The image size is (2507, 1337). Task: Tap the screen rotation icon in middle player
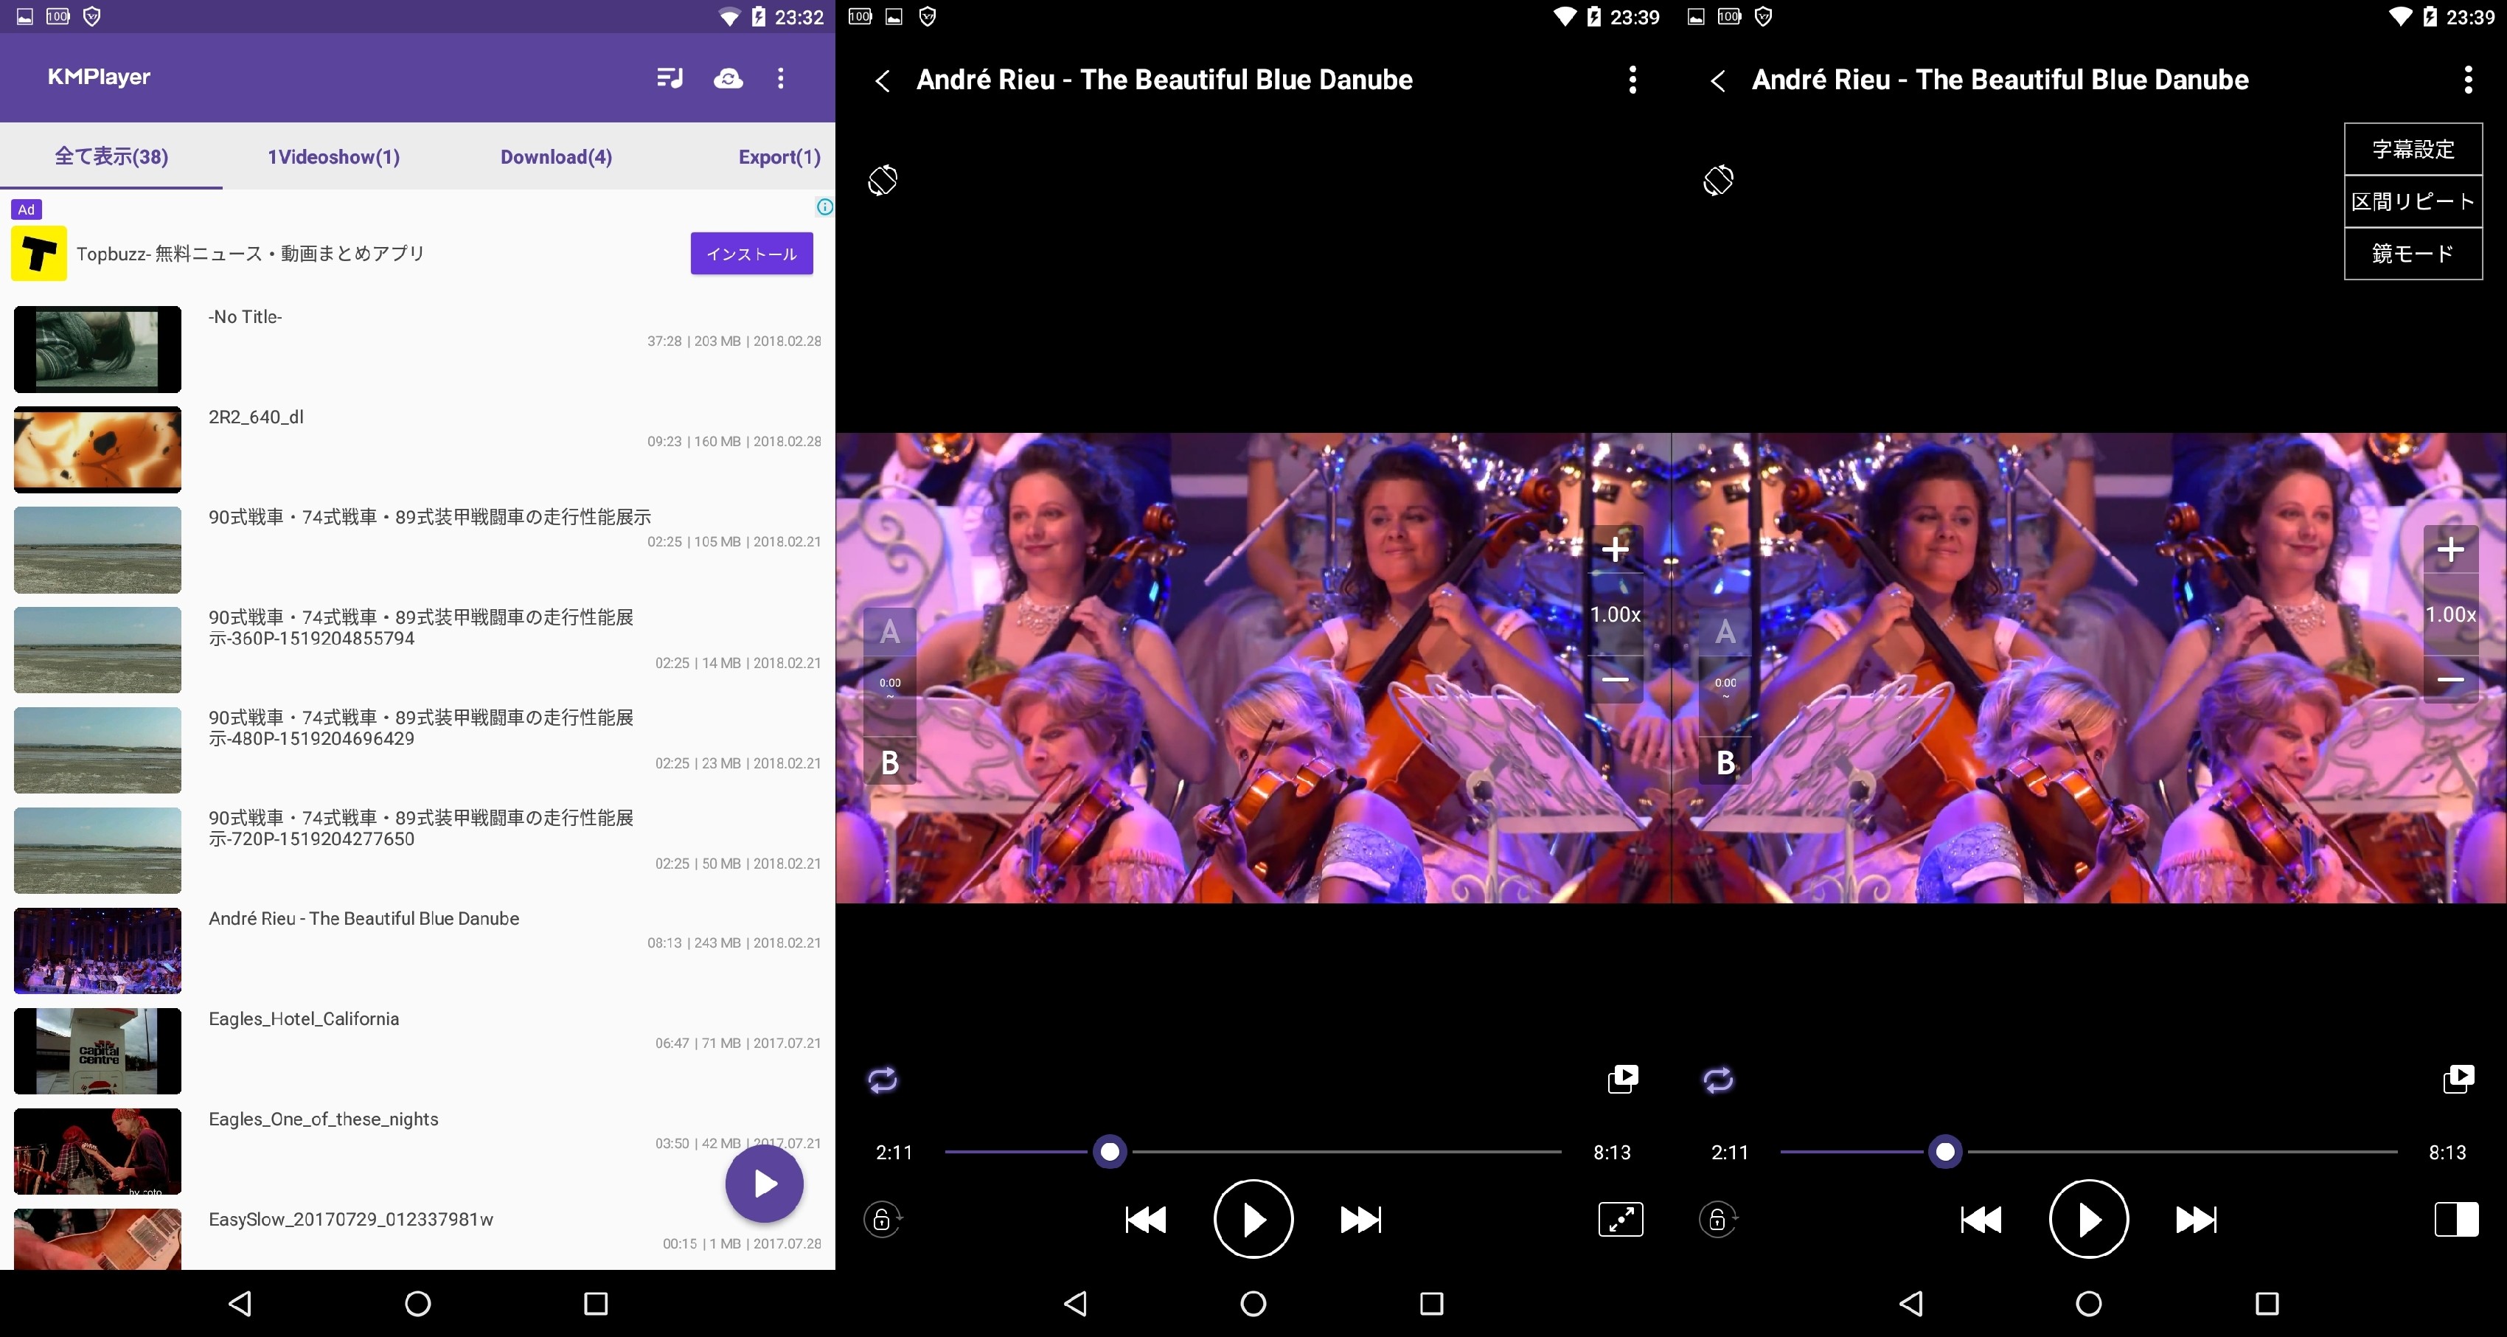click(x=883, y=180)
